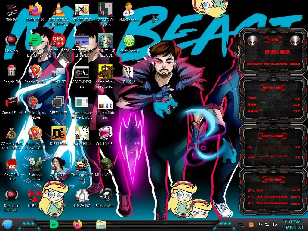Launch The Legend of Zilda shortcut
Image resolution: width=308 pixels, height=231 pixels.
click(x=82, y=165)
